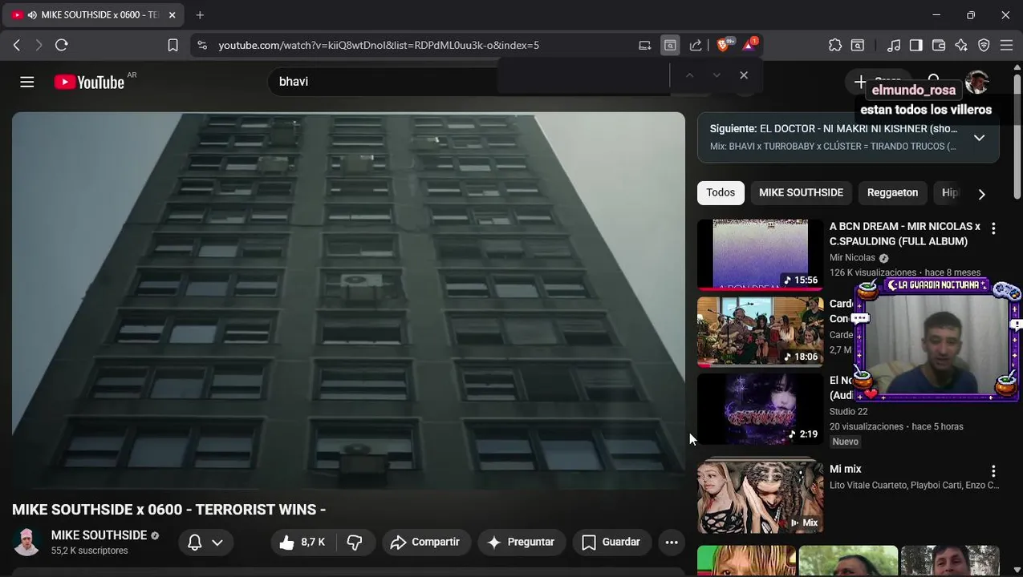Install app icon in the address bar

click(x=644, y=46)
